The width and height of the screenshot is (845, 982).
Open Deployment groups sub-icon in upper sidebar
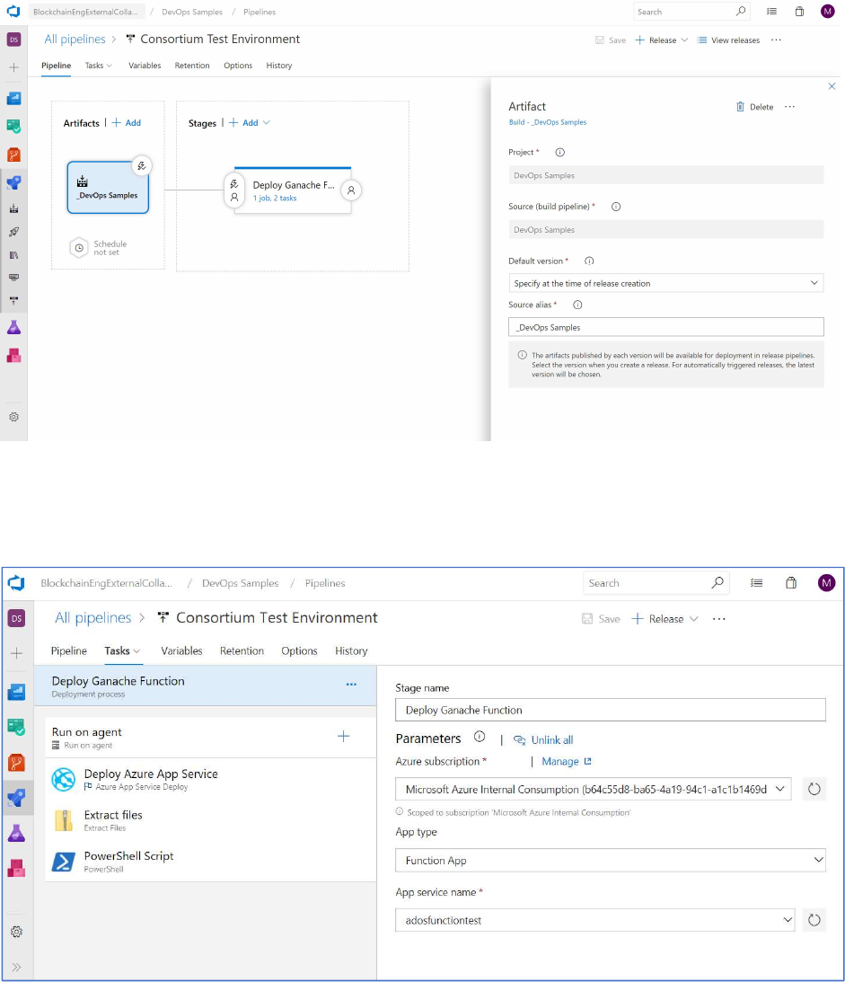tap(13, 301)
